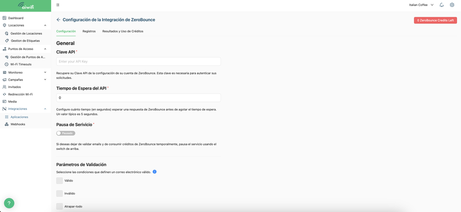Click the aiwifi logo

click(x=26, y=5)
